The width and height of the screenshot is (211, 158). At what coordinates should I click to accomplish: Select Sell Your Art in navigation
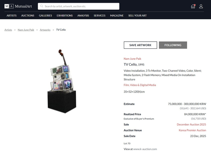tap(138, 15)
